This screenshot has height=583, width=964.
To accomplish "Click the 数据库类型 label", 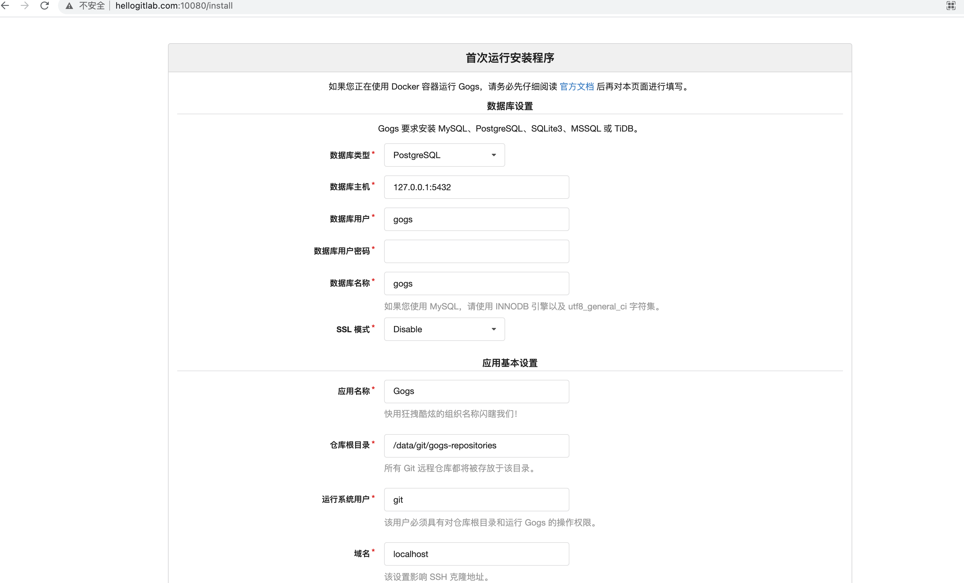I will pyautogui.click(x=350, y=155).
